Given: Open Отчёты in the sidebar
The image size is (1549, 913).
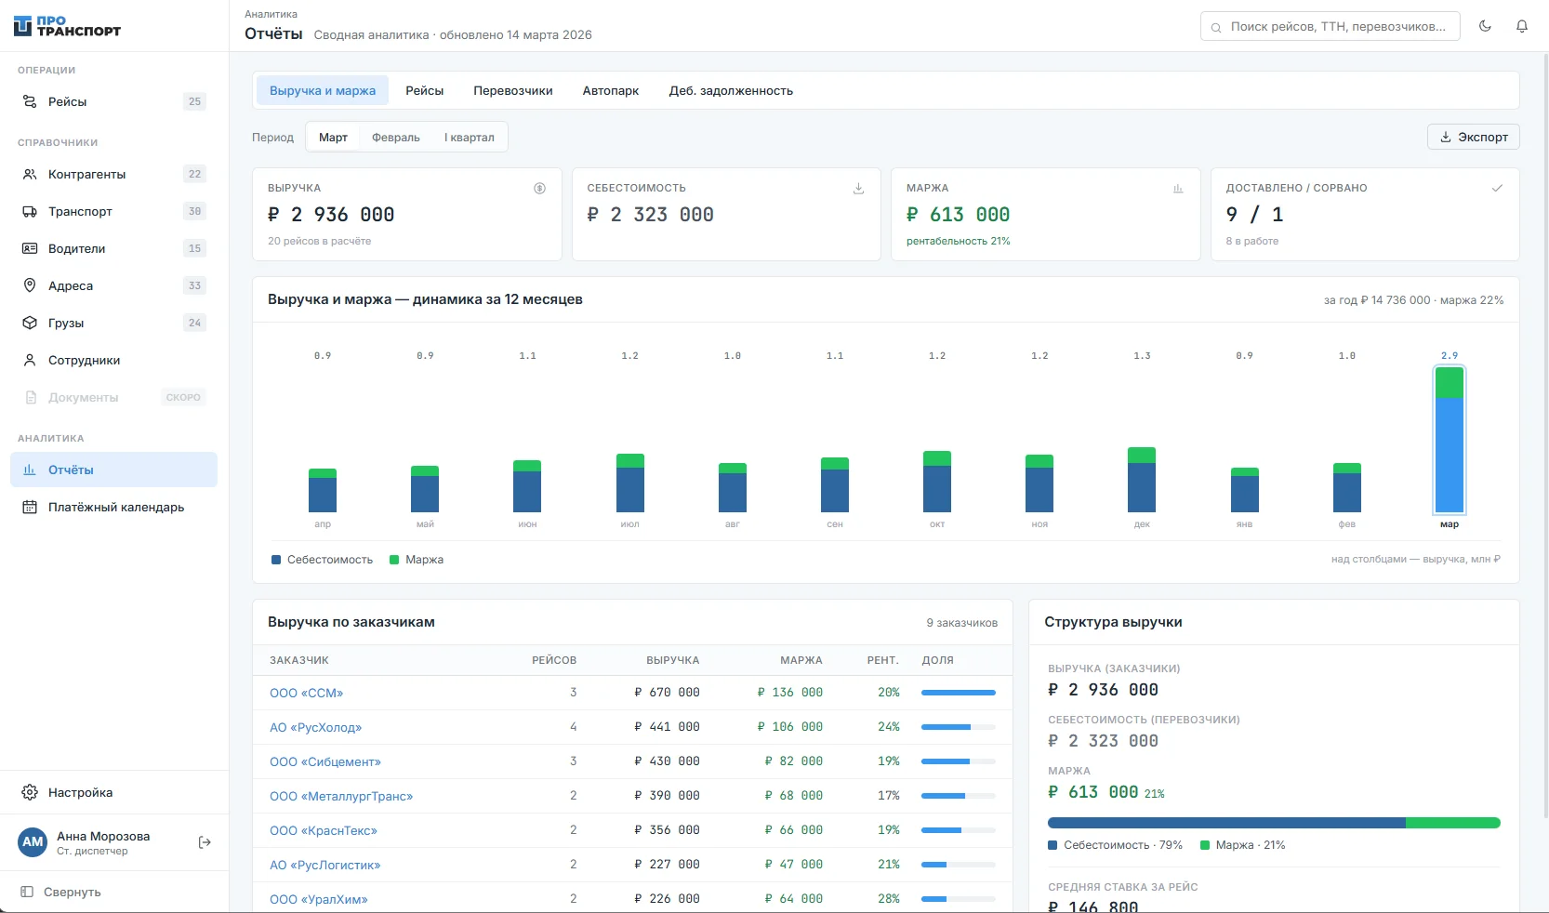Looking at the screenshot, I should (113, 470).
